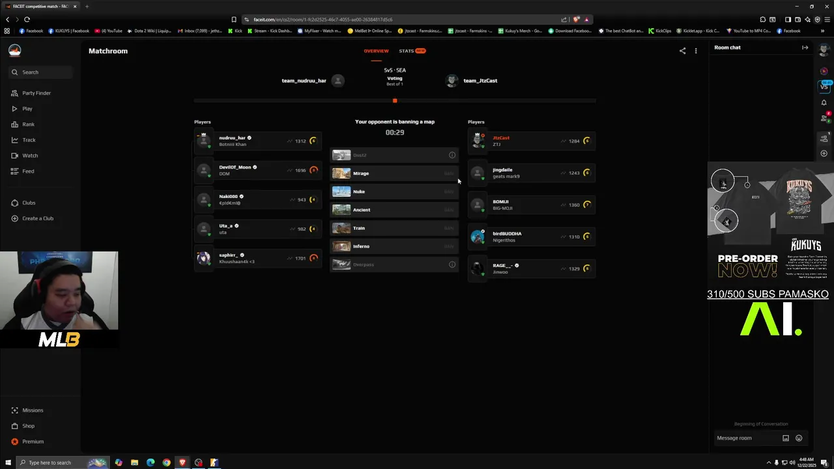Open Chrome from the taskbar

tap(166, 462)
